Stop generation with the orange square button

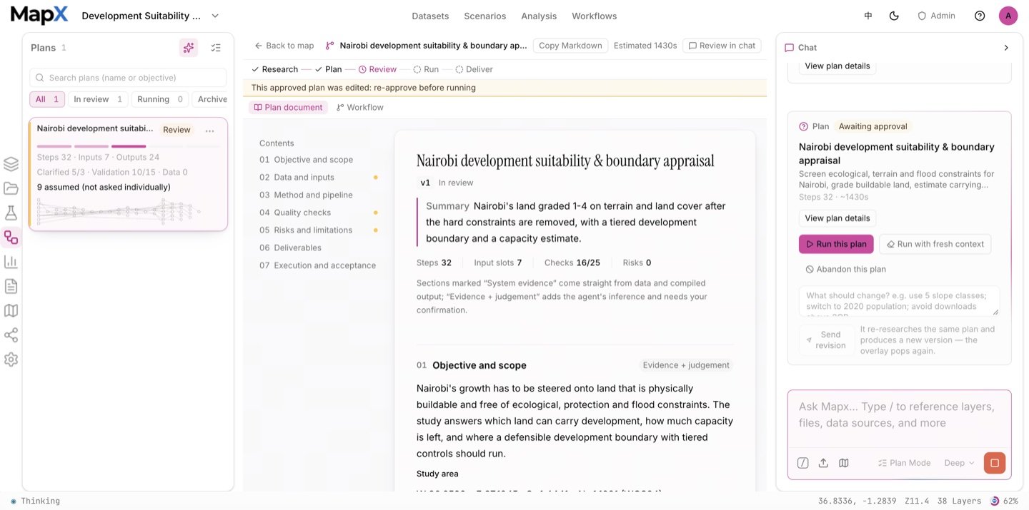[994, 463]
